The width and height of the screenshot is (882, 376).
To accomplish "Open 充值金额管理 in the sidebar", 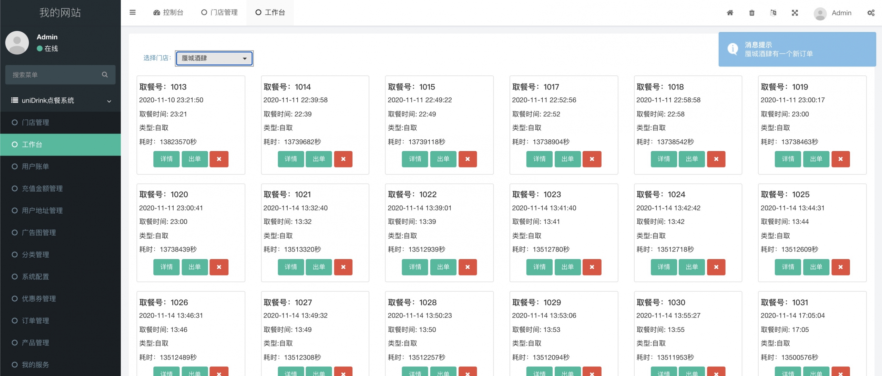I will (x=60, y=189).
